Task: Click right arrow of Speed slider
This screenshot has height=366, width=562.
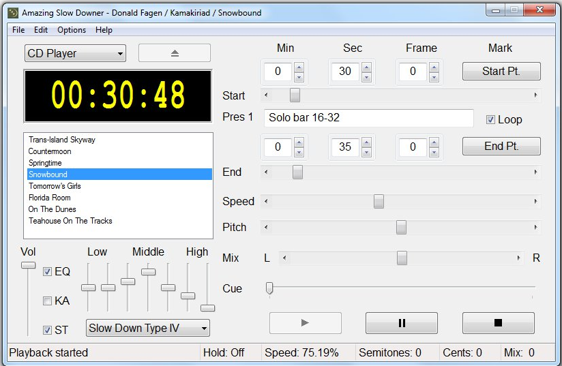Action: pyautogui.click(x=535, y=201)
